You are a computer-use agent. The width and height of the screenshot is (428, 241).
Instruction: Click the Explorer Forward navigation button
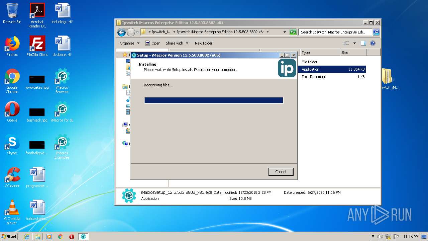[131, 32]
